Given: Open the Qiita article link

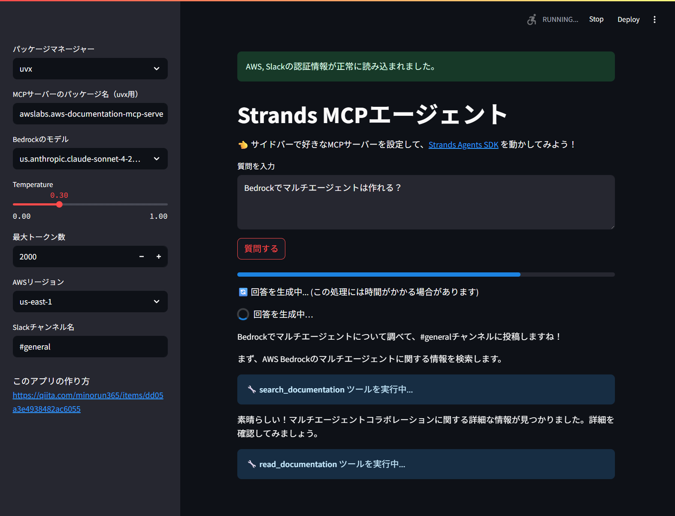Looking at the screenshot, I should [88, 402].
